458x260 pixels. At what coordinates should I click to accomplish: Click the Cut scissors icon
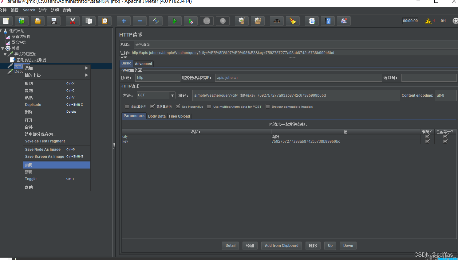pyautogui.click(x=73, y=21)
